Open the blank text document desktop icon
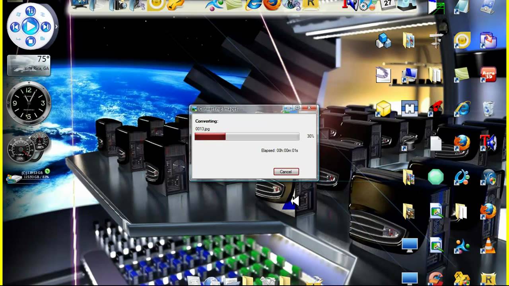 pyautogui.click(x=436, y=143)
